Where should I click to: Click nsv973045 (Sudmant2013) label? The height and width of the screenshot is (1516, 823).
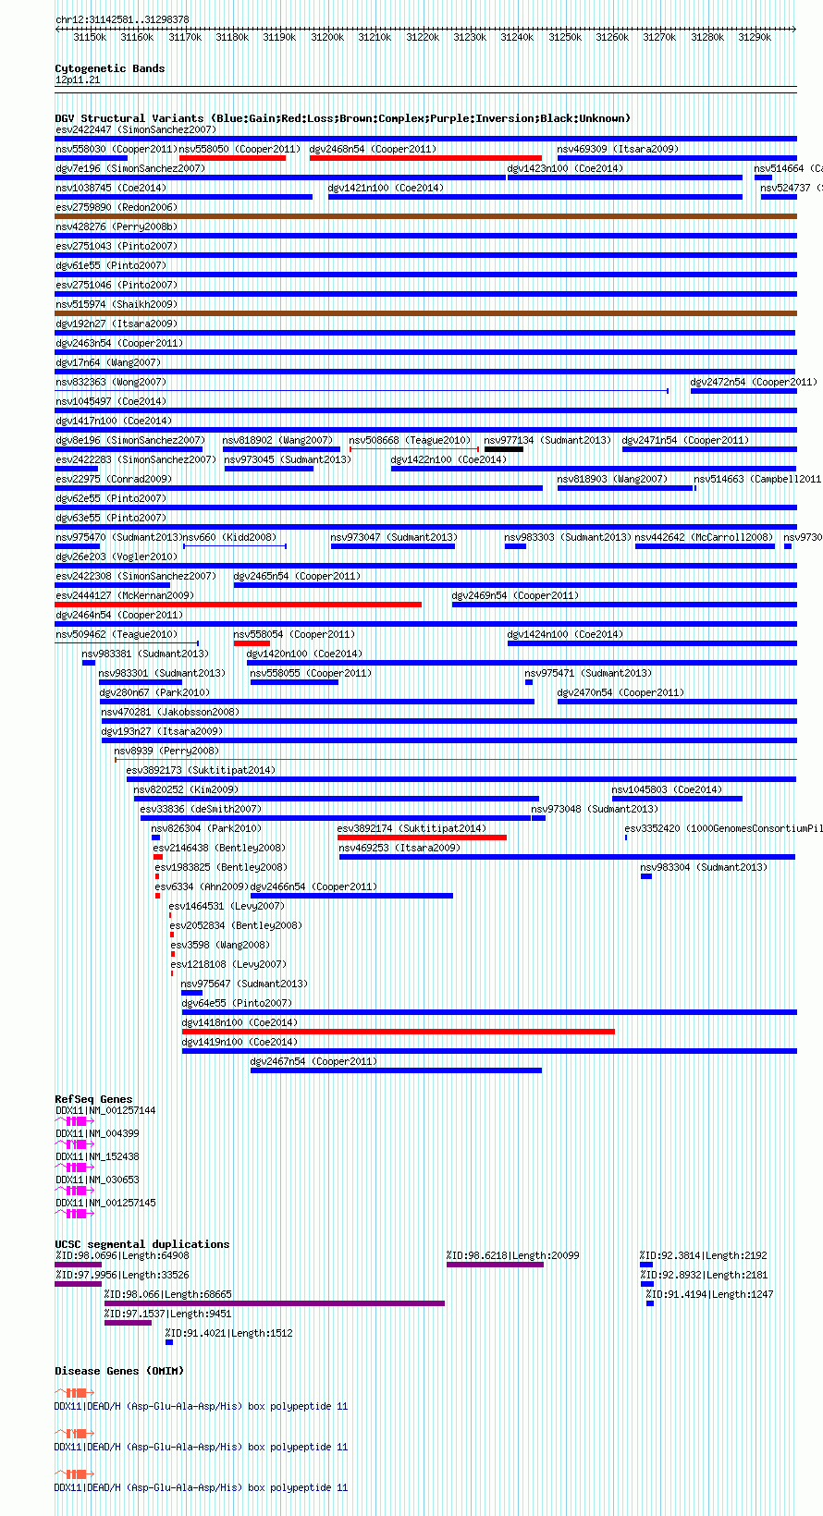coord(288,459)
